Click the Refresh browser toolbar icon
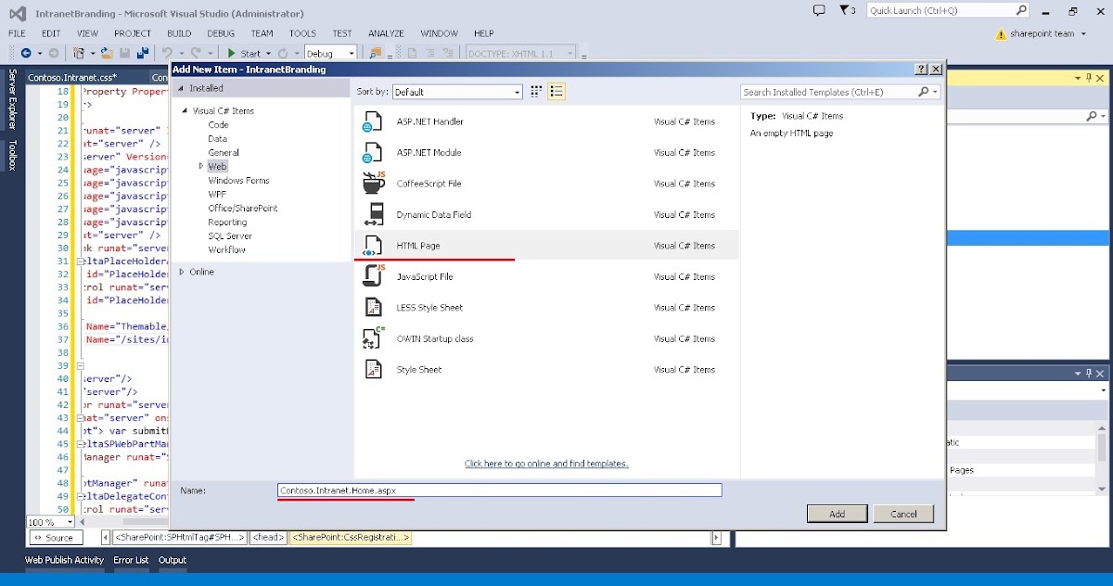The image size is (1113, 586). click(x=284, y=54)
